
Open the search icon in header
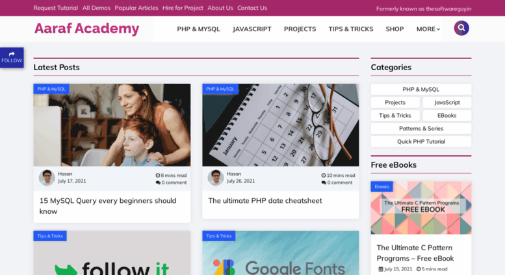tap(461, 28)
